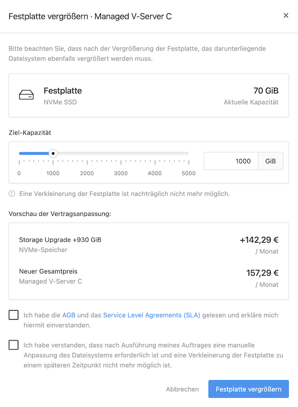Tick the manual Dateisystem adjustment checkbox
Image resolution: width=298 pixels, height=407 pixels.
13,345
